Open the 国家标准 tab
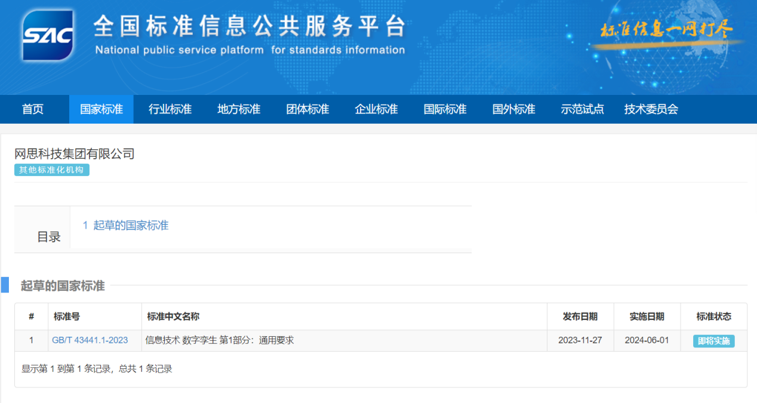The height and width of the screenshot is (403, 757). point(101,109)
